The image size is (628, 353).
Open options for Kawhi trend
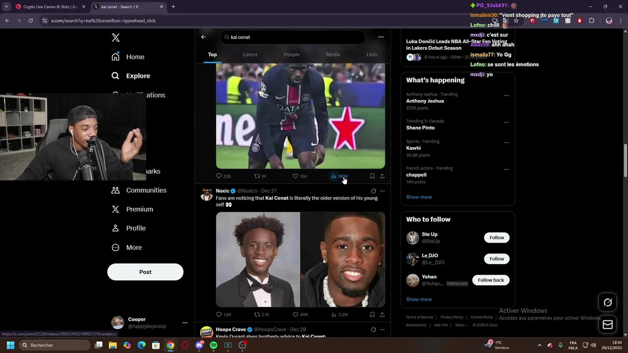[506, 143]
